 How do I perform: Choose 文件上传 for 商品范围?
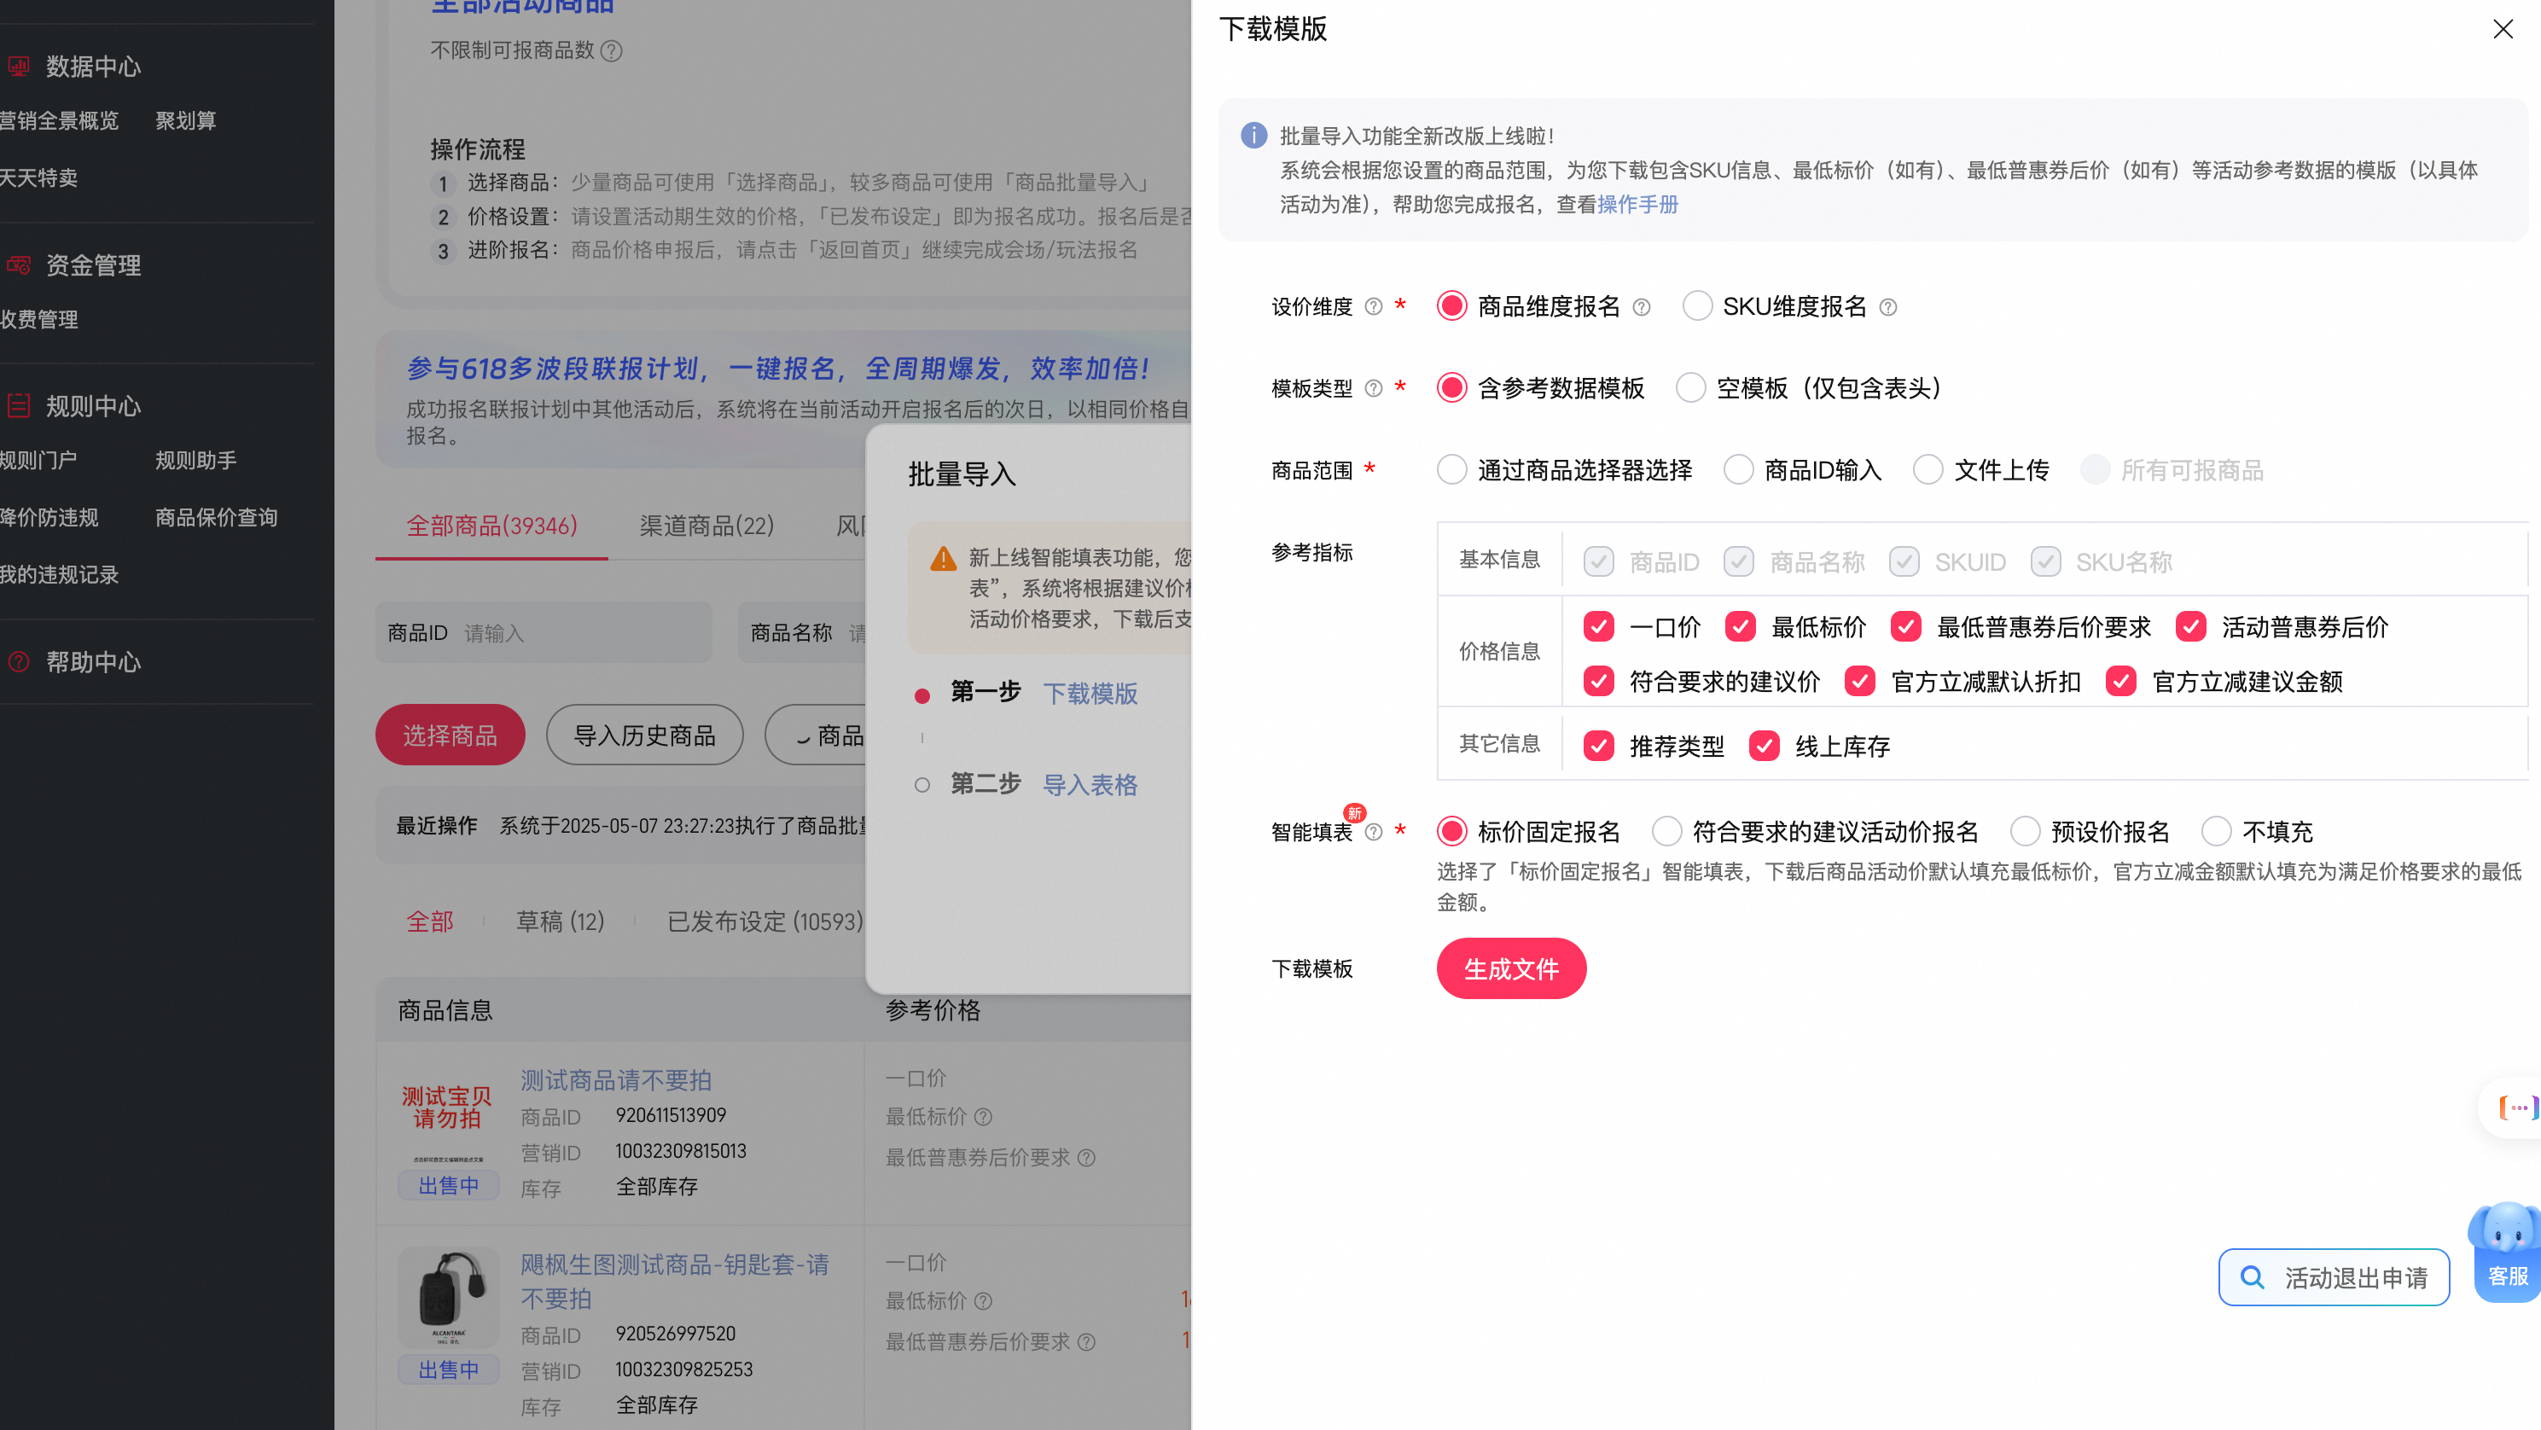click(1928, 470)
